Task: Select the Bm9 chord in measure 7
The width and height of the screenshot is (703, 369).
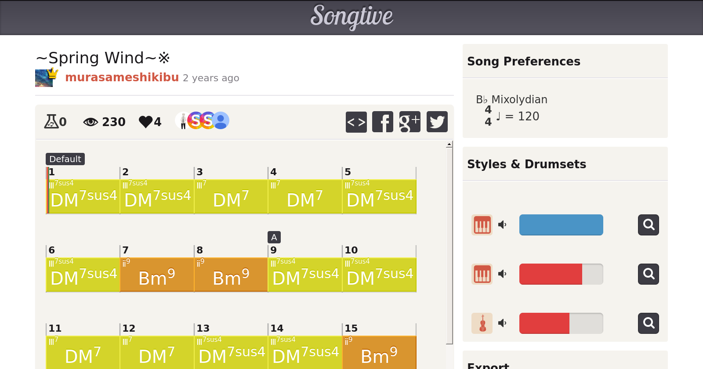Action: pyautogui.click(x=157, y=275)
